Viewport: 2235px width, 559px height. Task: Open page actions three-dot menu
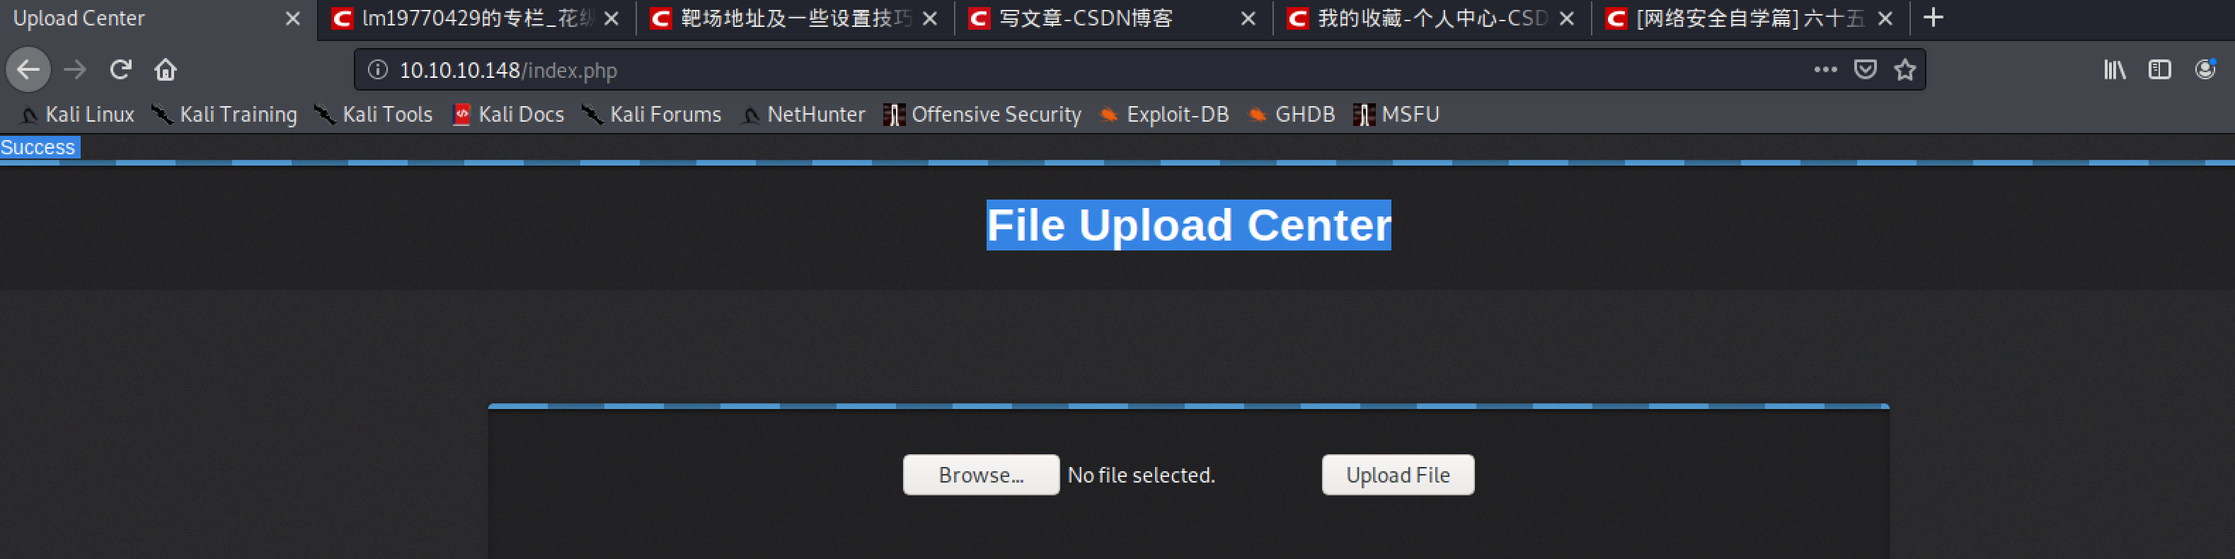pos(1825,69)
